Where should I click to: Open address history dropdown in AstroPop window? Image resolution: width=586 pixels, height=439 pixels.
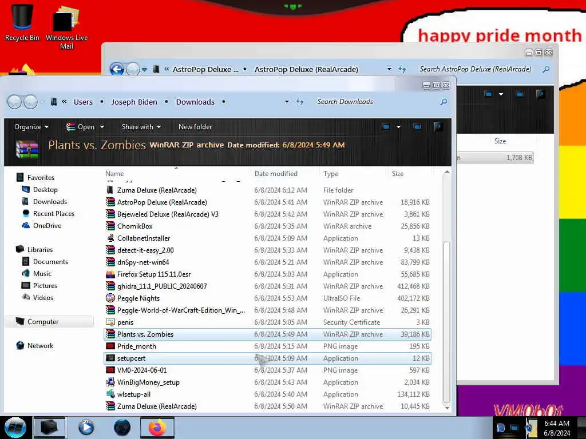pyautogui.click(x=389, y=69)
